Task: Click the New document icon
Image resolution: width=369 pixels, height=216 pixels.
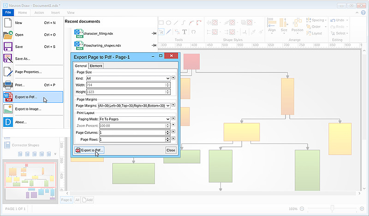Action: pos(8,23)
